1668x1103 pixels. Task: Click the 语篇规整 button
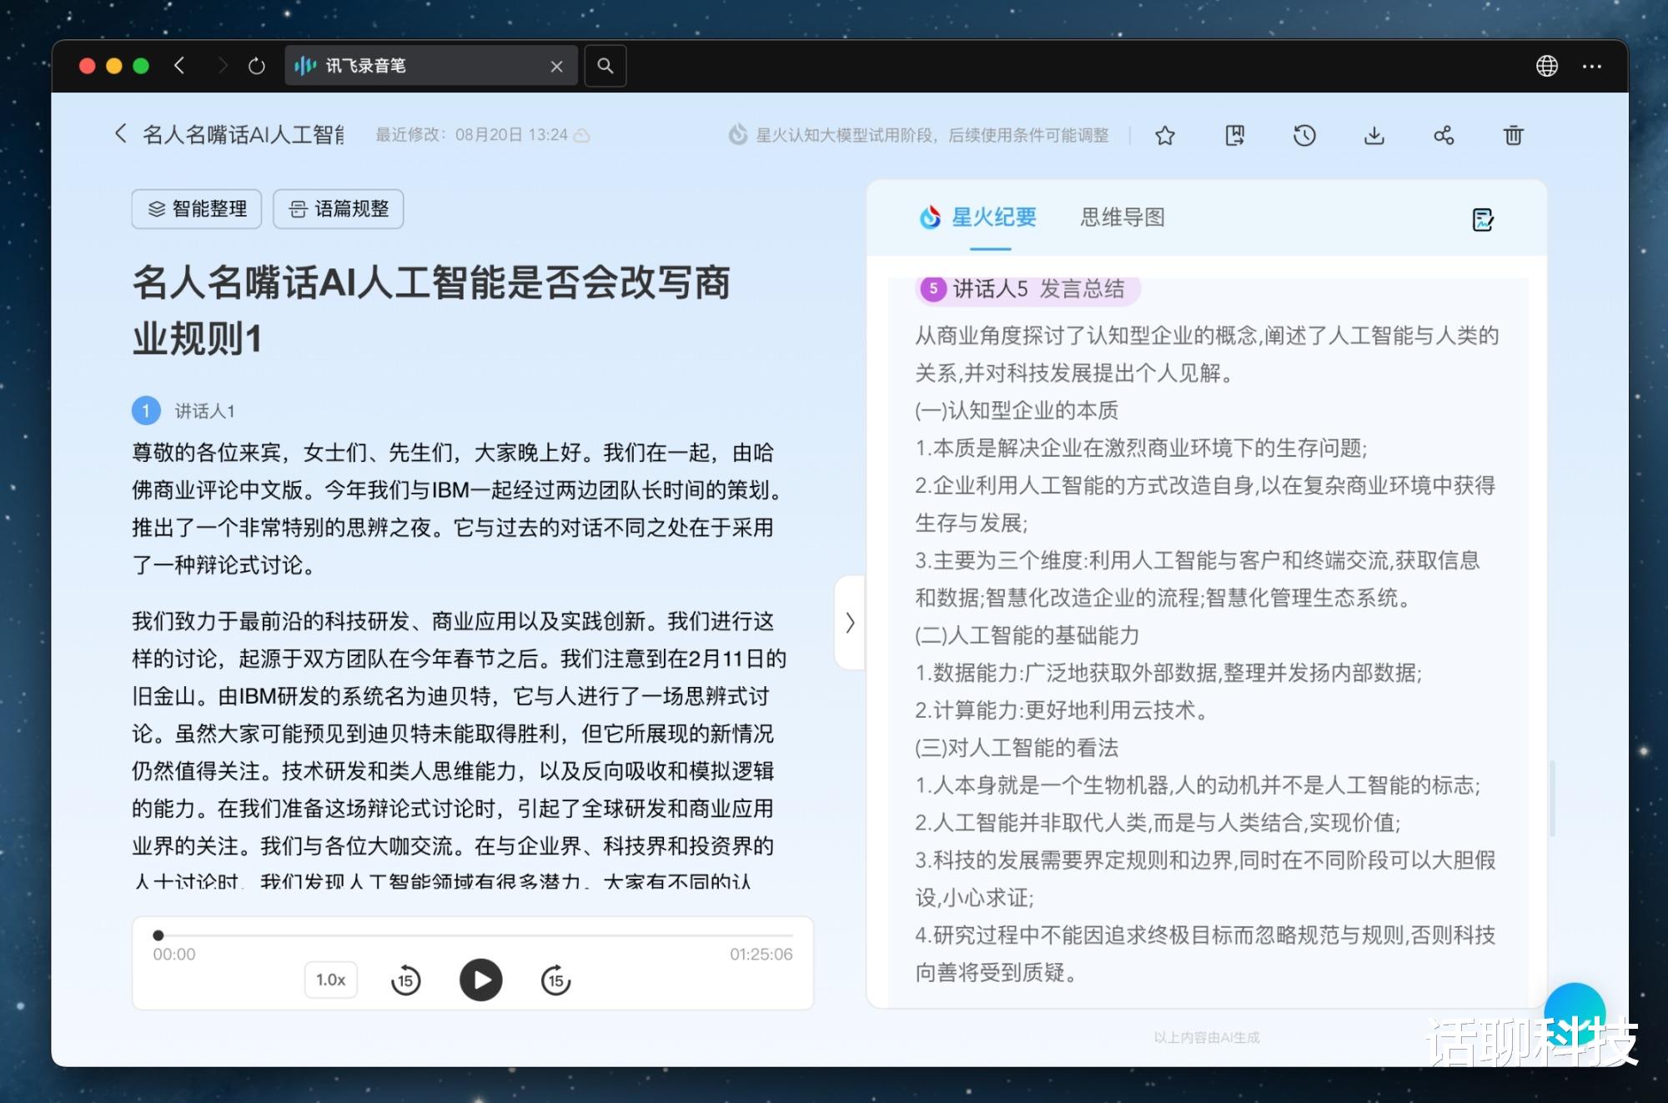tap(339, 208)
